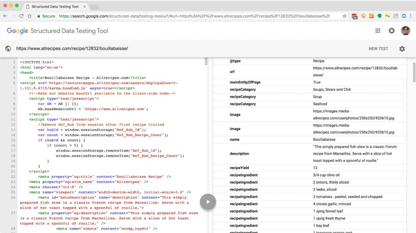Click the title tag on code line 4
The height and width of the screenshot is (233, 416).
pyautogui.click(x=88, y=78)
